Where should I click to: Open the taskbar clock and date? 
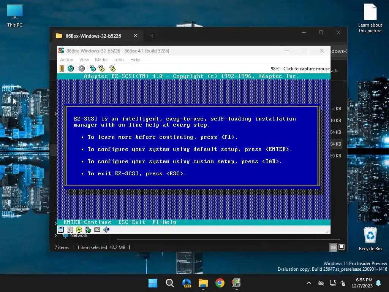point(362,283)
